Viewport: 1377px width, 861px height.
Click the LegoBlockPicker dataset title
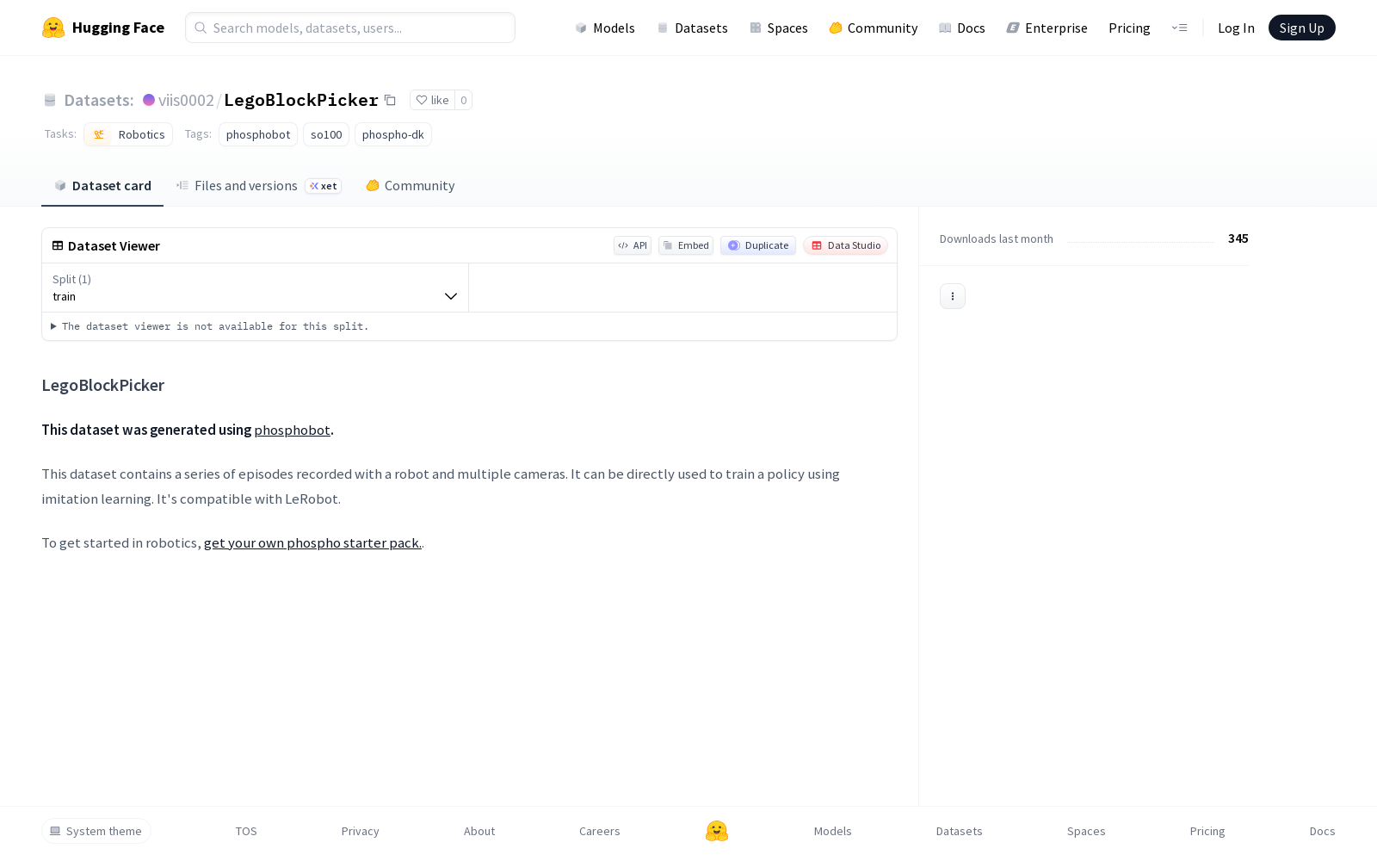pos(301,100)
